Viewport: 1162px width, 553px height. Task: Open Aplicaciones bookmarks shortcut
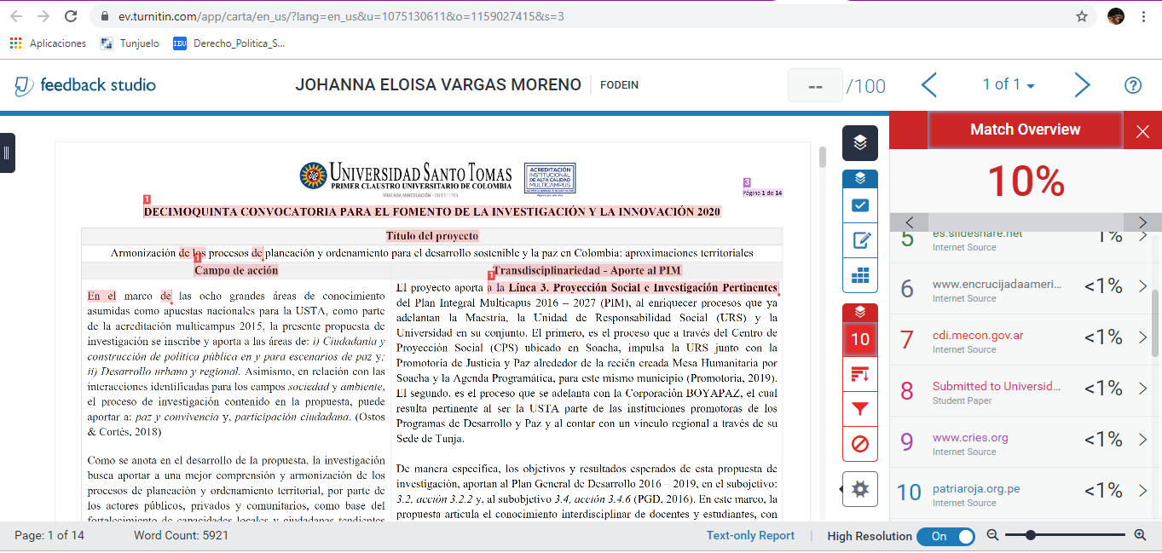tap(48, 43)
